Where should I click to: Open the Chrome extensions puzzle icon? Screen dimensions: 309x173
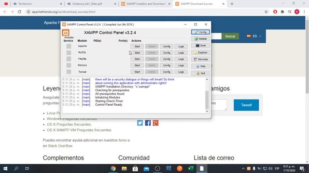point(282,12)
